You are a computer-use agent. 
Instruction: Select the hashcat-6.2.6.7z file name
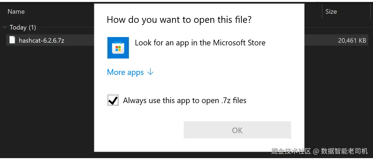pos(41,41)
